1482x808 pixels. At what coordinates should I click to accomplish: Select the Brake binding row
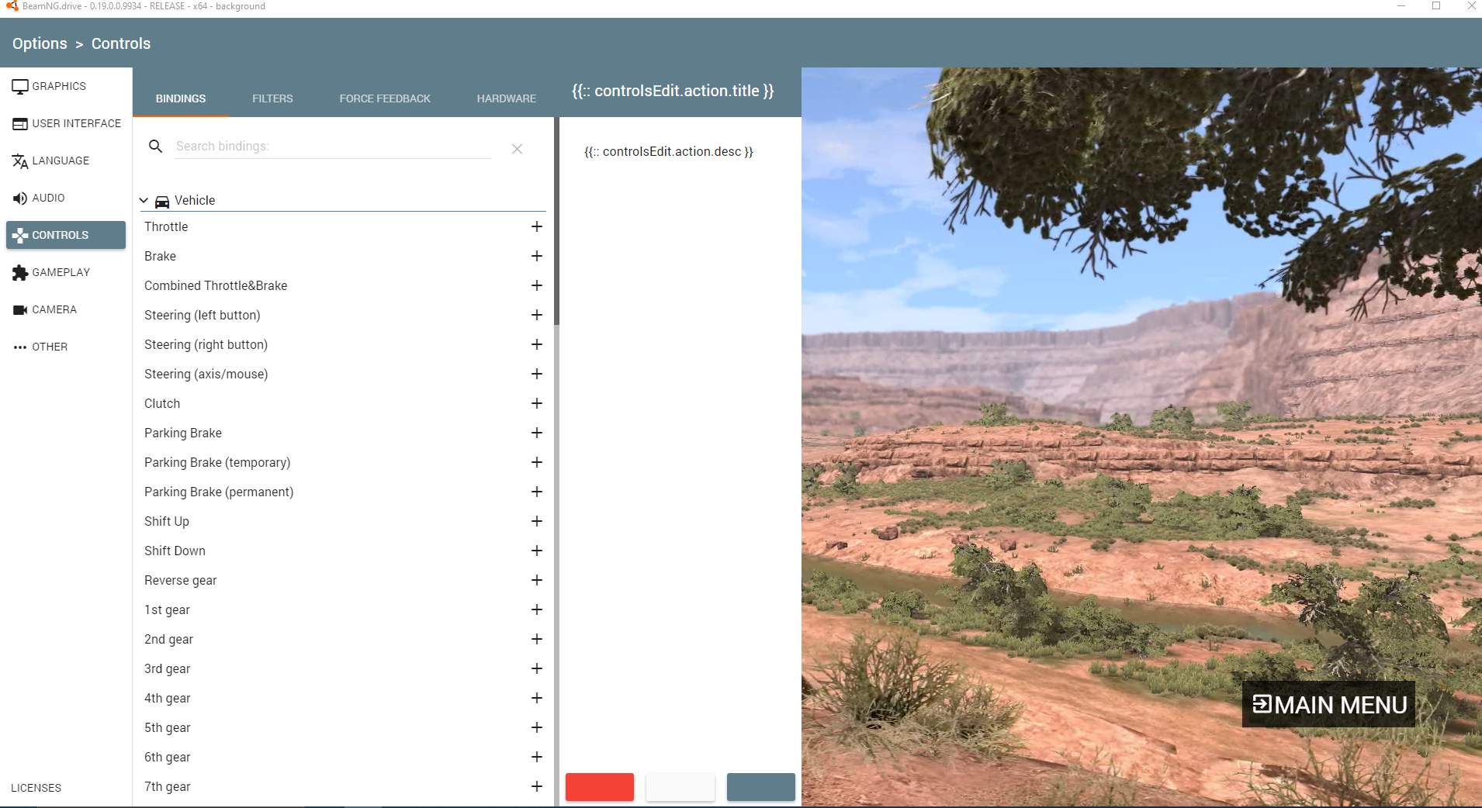(x=343, y=256)
